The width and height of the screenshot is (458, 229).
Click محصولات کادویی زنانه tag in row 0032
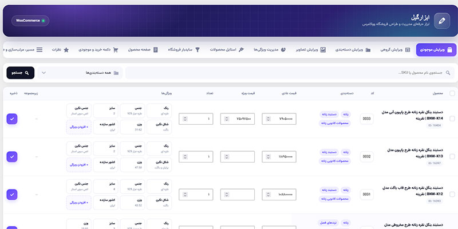335,161
